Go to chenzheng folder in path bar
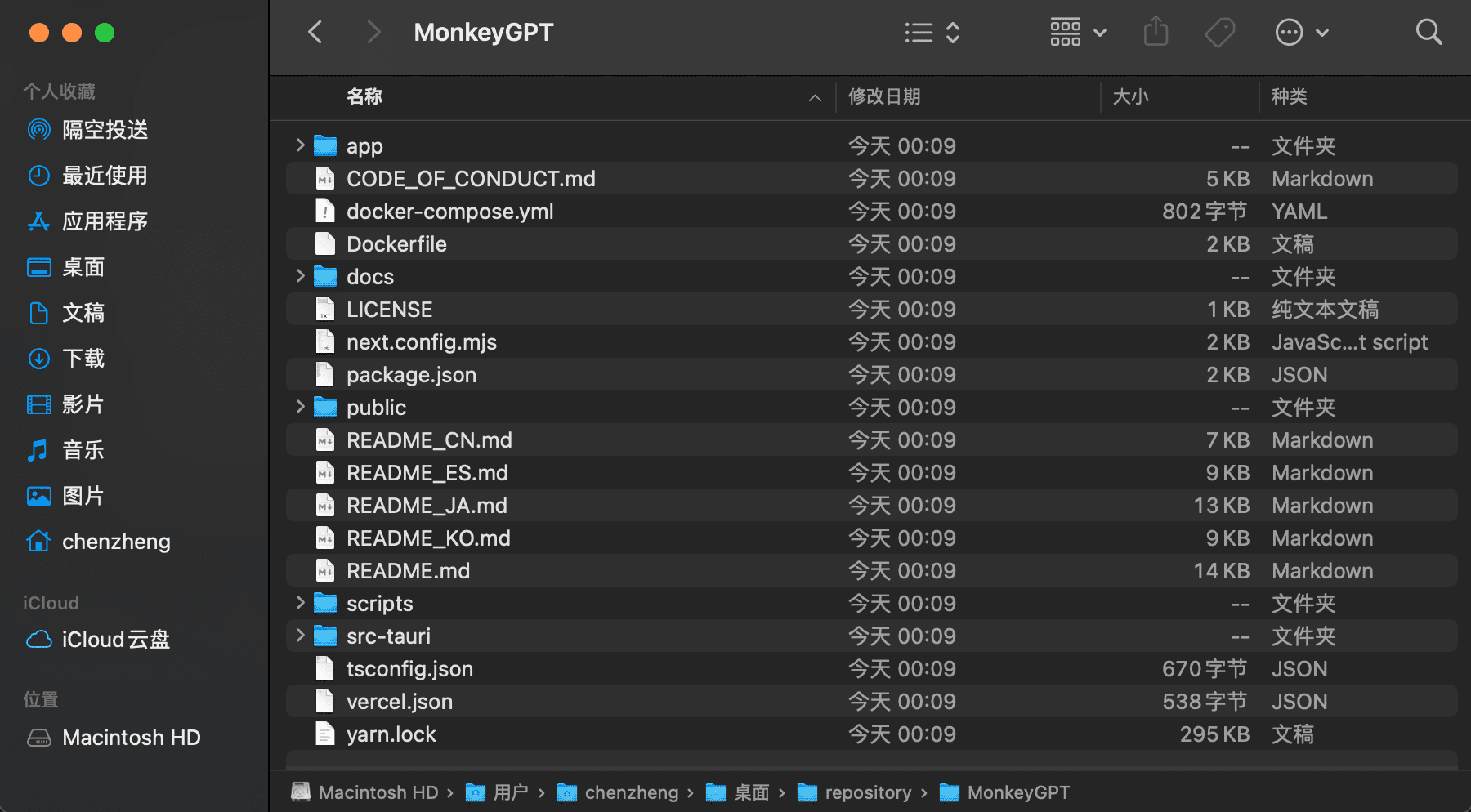1471x812 pixels. tap(631, 792)
